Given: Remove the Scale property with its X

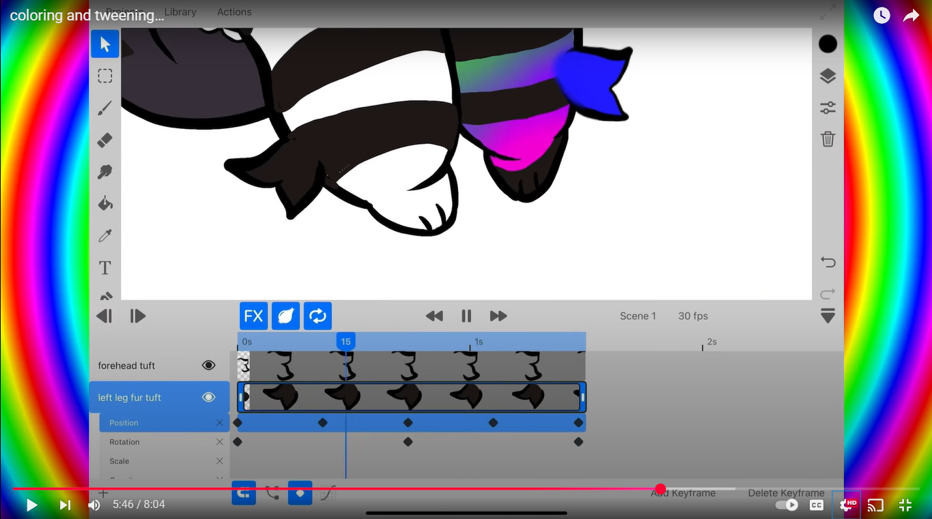Looking at the screenshot, I should [x=219, y=461].
